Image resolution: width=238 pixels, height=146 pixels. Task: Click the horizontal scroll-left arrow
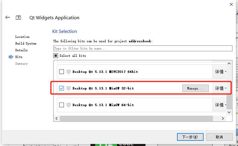tap(57, 119)
